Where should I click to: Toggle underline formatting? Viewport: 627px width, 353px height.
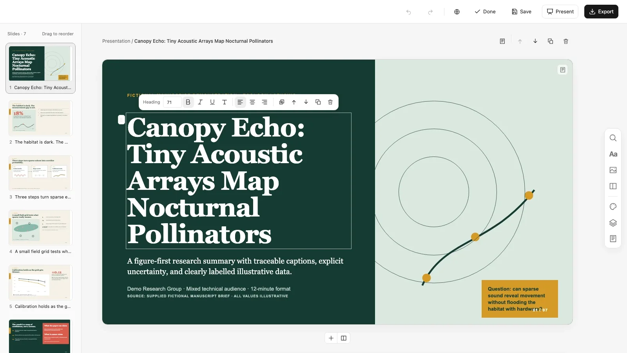[212, 102]
